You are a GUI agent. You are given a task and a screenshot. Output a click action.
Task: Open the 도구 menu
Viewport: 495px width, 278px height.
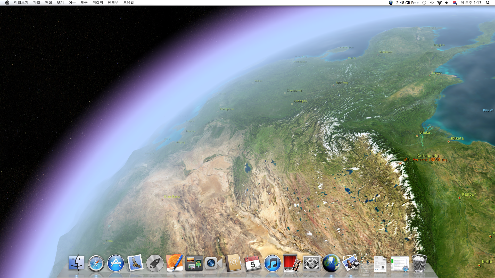(x=84, y=3)
